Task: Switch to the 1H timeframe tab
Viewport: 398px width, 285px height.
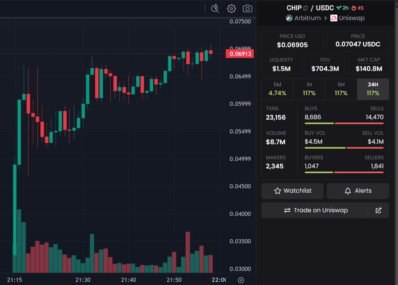Action: [309, 89]
